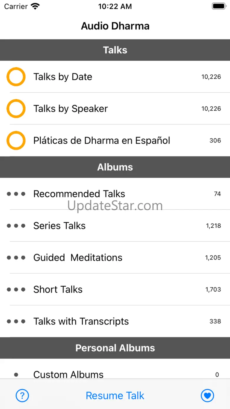Open favorites via the heart icon
The image size is (230, 409).
207,395
